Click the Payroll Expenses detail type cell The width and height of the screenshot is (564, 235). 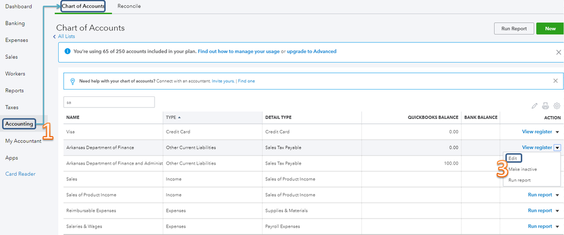[282, 227]
